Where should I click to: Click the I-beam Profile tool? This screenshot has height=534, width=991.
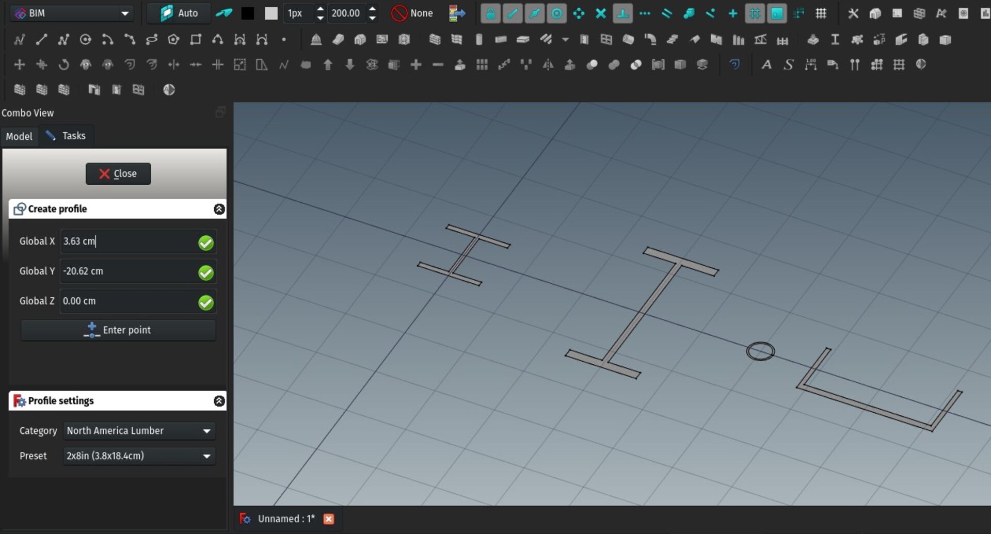point(835,39)
